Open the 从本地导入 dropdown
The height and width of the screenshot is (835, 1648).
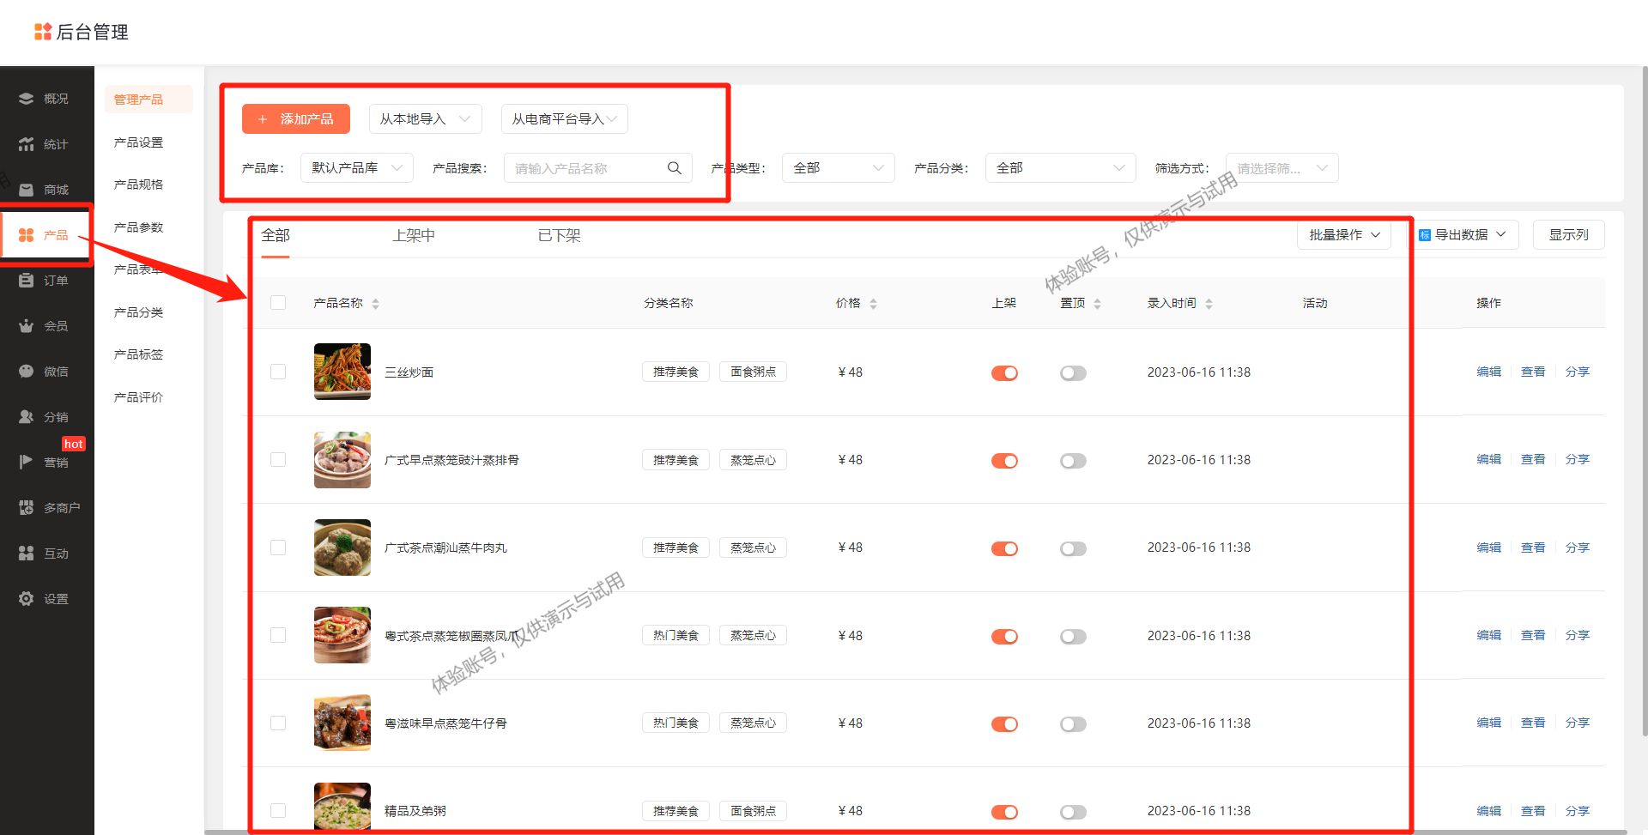(x=426, y=119)
